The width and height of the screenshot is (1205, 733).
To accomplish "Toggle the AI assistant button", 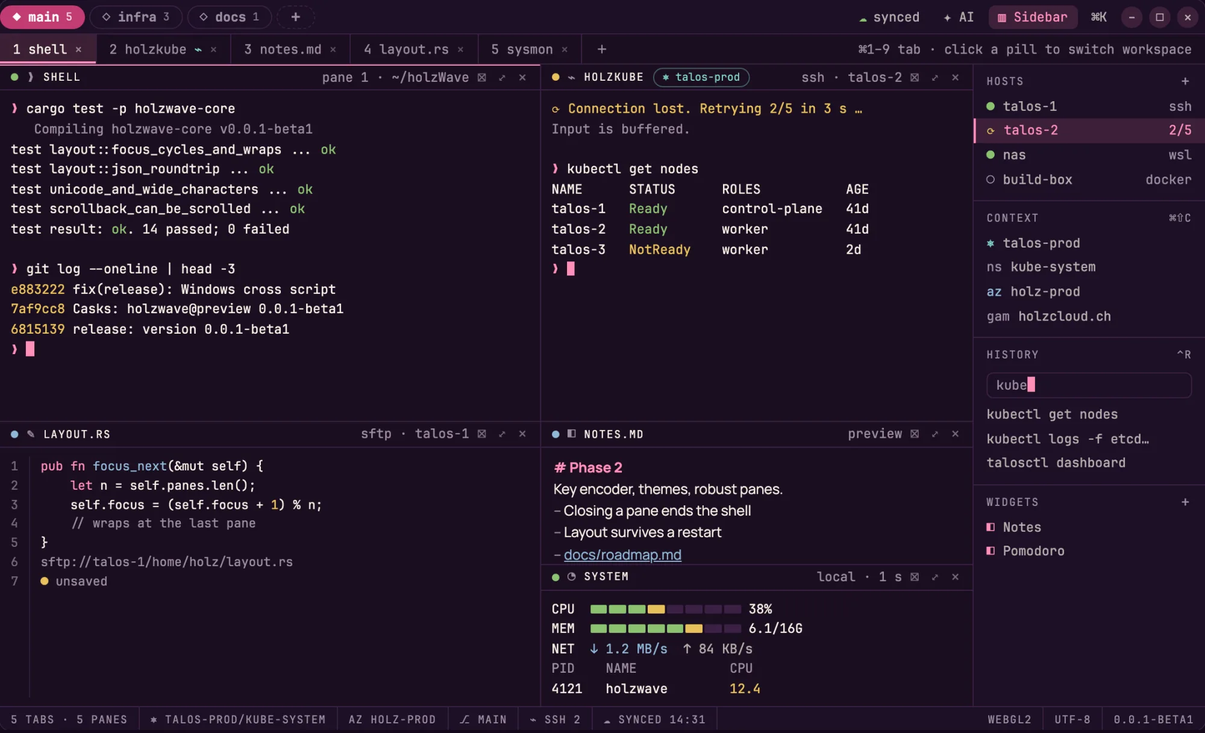I will click(x=959, y=17).
